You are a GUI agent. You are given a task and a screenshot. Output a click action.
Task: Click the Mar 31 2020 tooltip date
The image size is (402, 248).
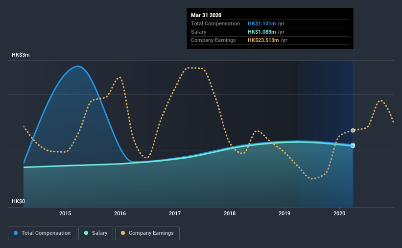tap(206, 15)
